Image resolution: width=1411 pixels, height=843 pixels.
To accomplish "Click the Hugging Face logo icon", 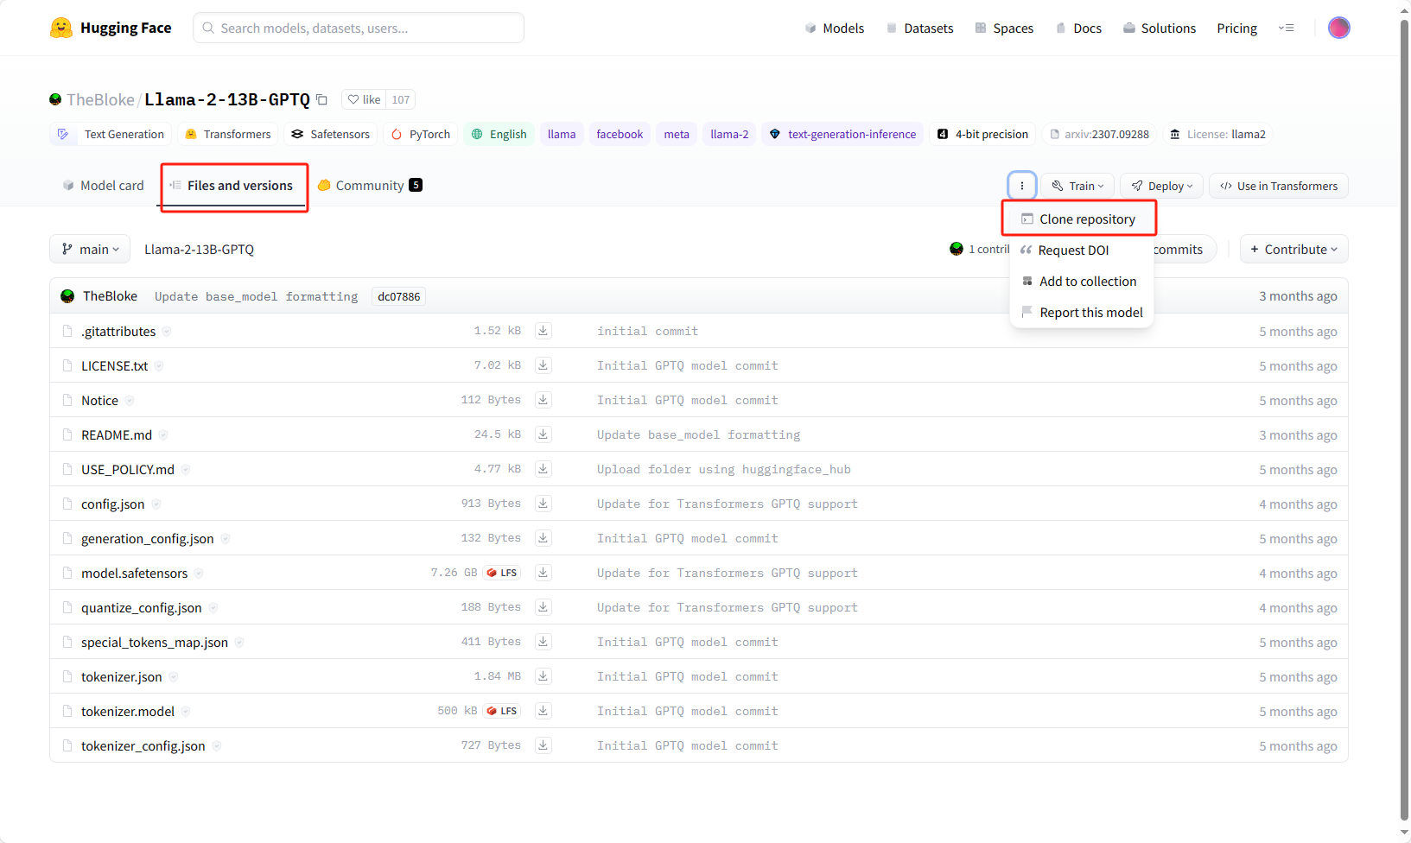I will point(60,28).
